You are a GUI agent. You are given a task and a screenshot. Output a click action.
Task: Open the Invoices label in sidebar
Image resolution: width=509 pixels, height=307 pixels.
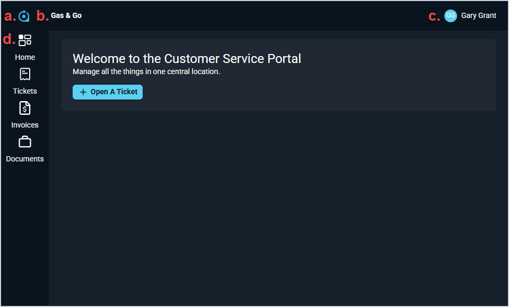pos(25,125)
